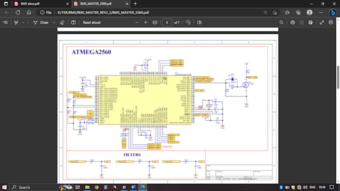View File site information

coord(46,12)
